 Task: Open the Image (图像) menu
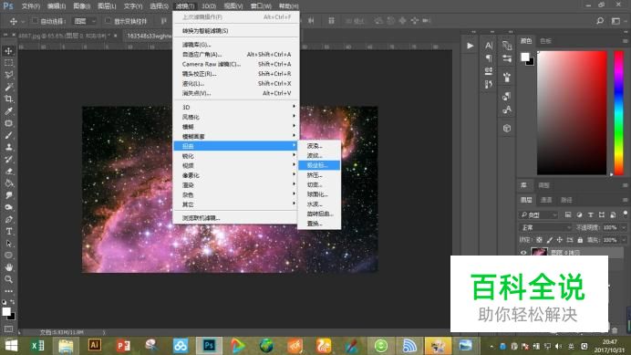[x=82, y=6]
